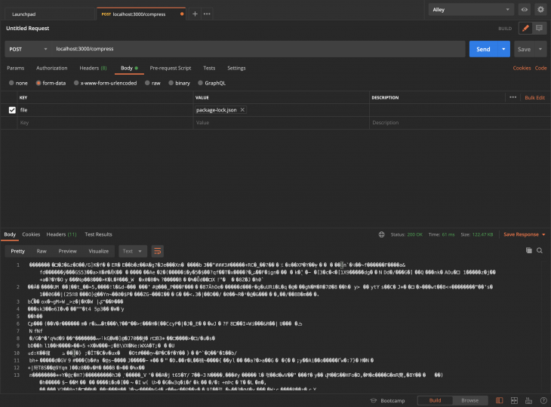Open the Test Results response tab
The image size is (551, 407).
click(98, 234)
